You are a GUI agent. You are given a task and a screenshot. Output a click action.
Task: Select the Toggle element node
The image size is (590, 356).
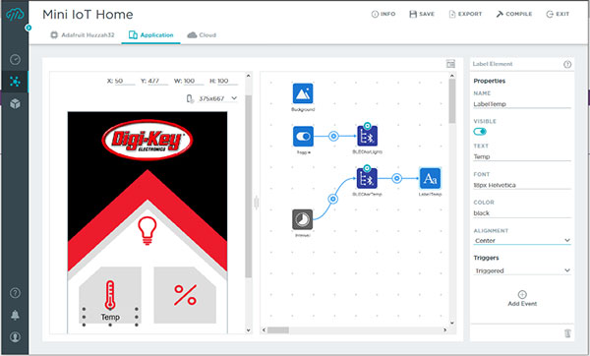pos(303,137)
